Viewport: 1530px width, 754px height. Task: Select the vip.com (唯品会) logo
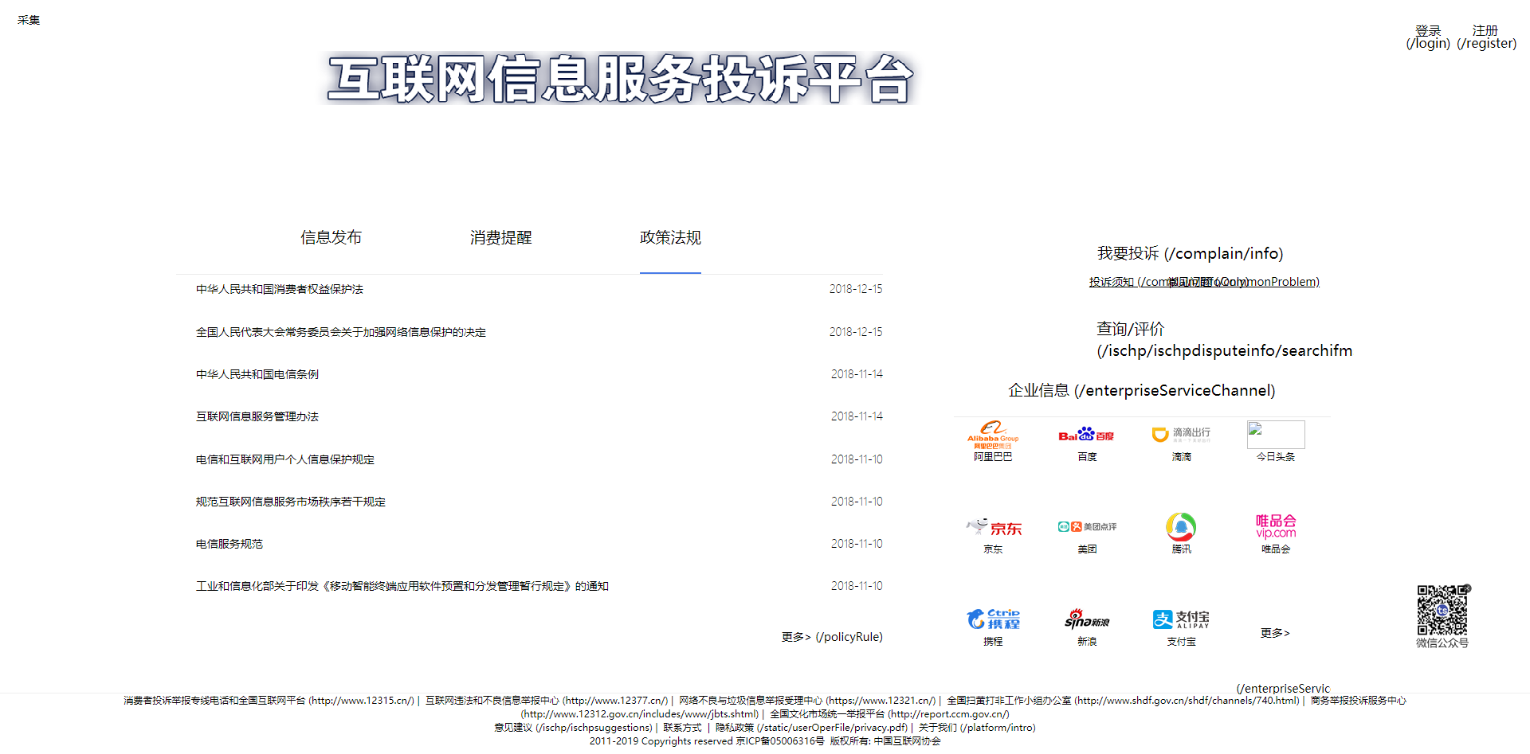tap(1276, 526)
